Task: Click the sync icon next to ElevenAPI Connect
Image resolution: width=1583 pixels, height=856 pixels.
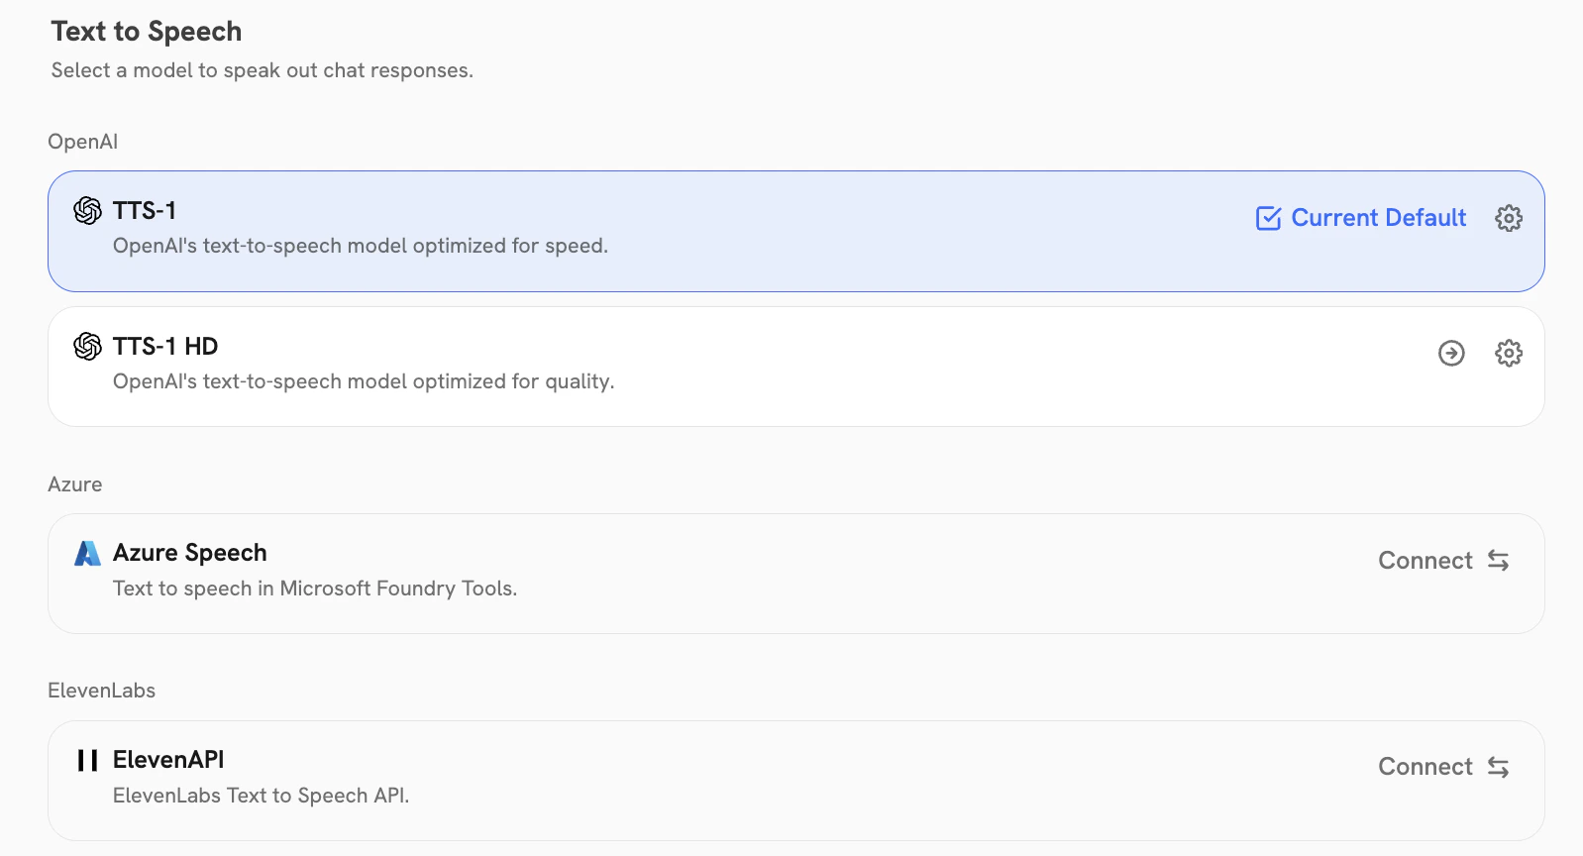Action: point(1498,767)
